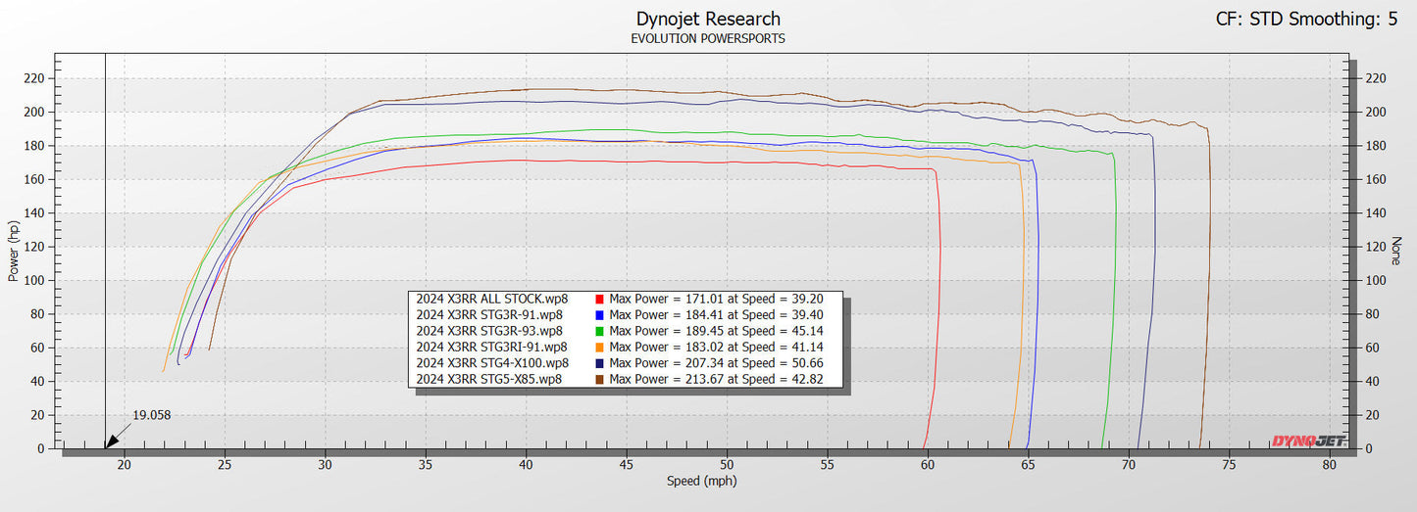This screenshot has height=512, width=1417.
Task: Select the 2024 X3RR ALL STOCK.wp8 legend entry
Action: pos(489,300)
